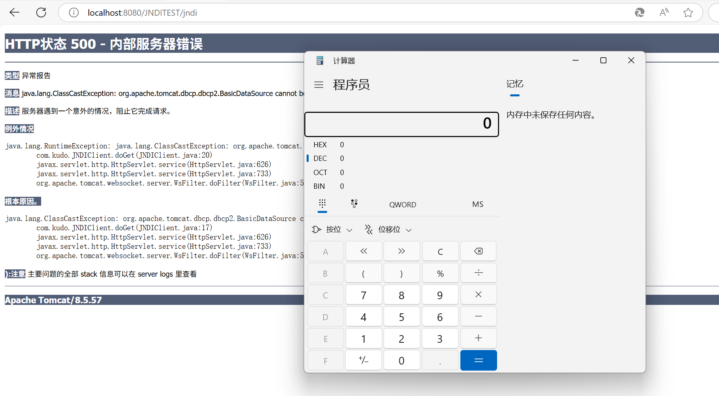Viewport: 719px width, 396px height.
Task: Open the calculator navigation hamburger menu
Action: pyautogui.click(x=319, y=85)
